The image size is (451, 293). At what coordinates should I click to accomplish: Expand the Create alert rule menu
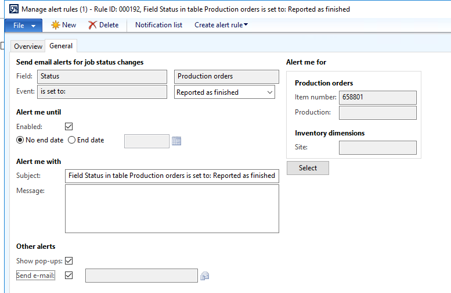coord(221,25)
